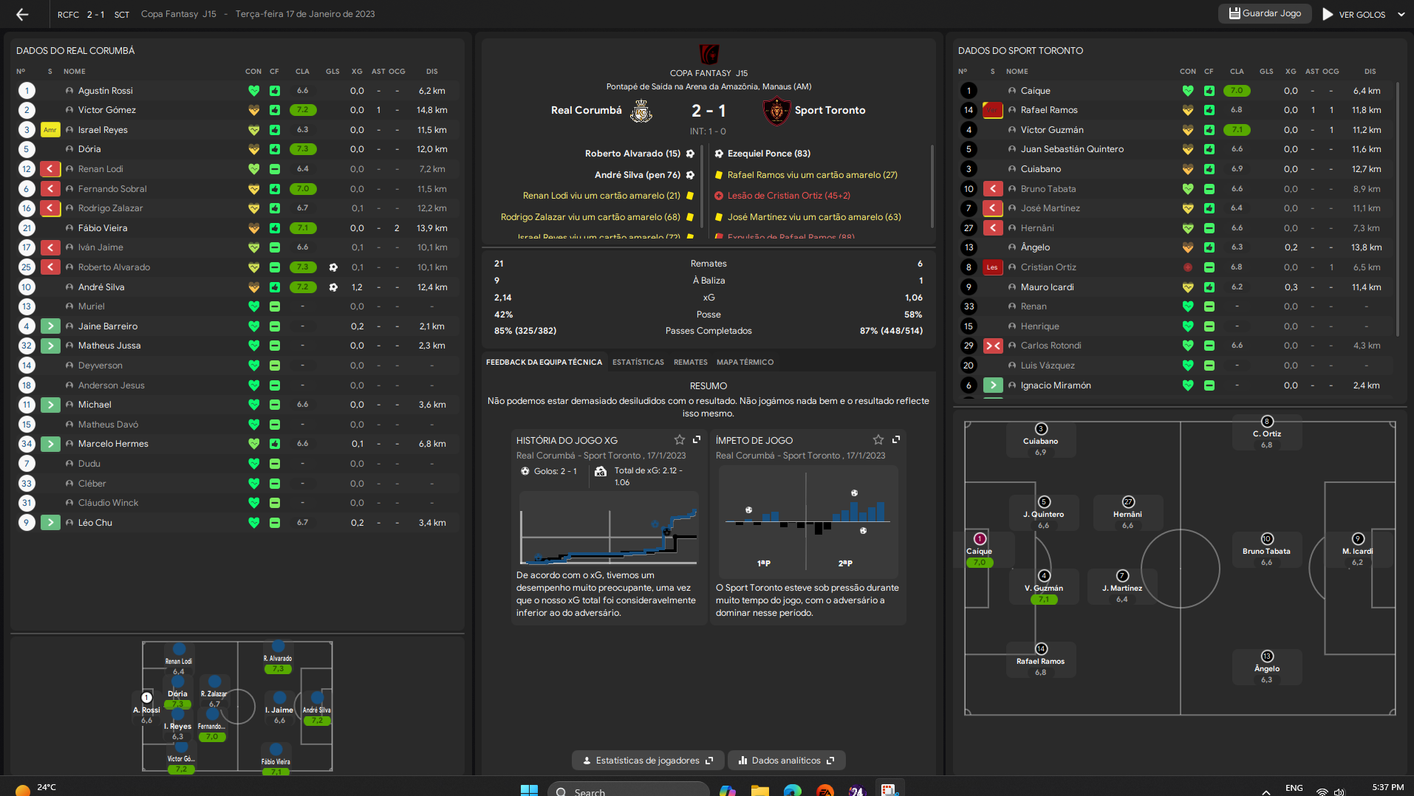Open the Mapa Térmico tab
Image resolution: width=1414 pixels, height=796 pixels.
coord(745,362)
